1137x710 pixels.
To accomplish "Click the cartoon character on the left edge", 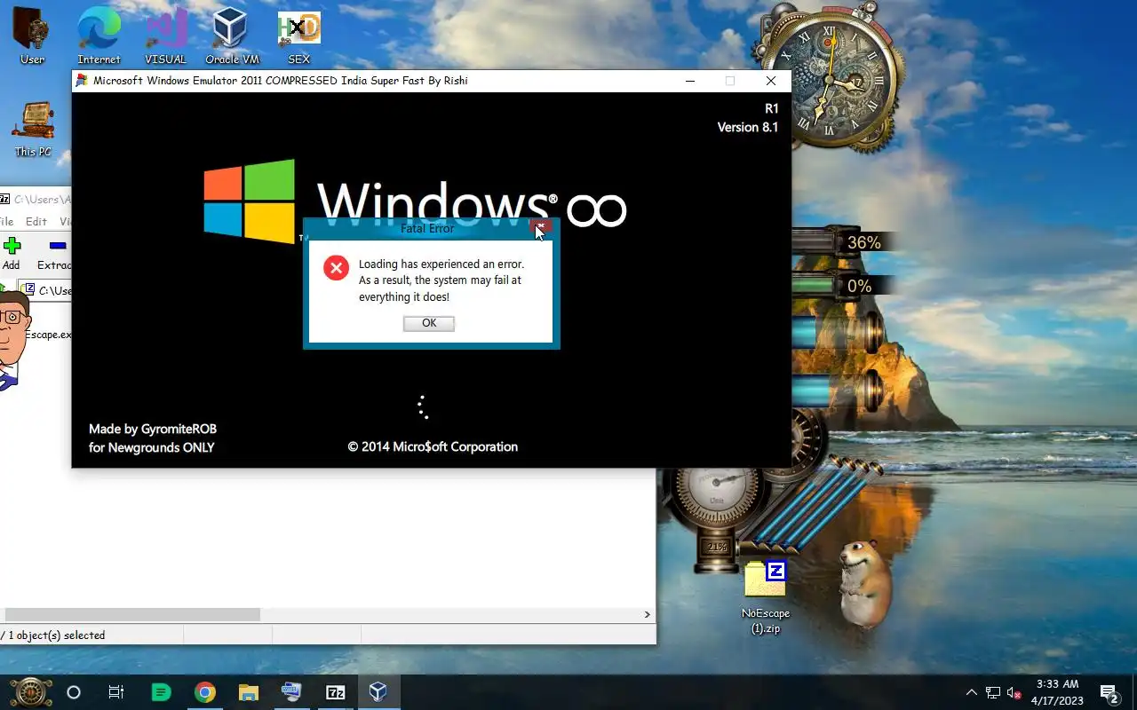I will pos(12,339).
